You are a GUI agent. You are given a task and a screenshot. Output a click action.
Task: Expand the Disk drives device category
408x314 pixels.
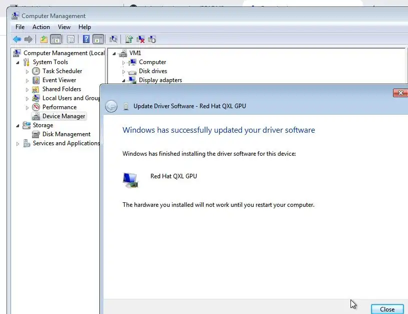[x=123, y=72]
